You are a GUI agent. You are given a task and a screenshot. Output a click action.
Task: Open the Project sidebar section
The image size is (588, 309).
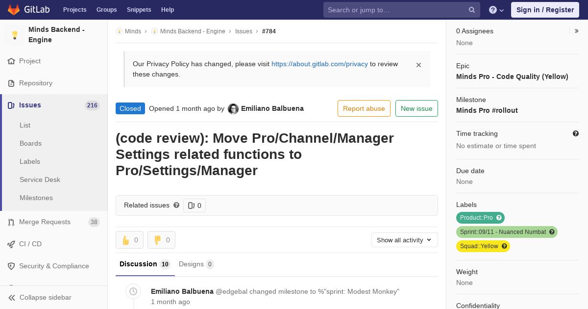point(30,61)
